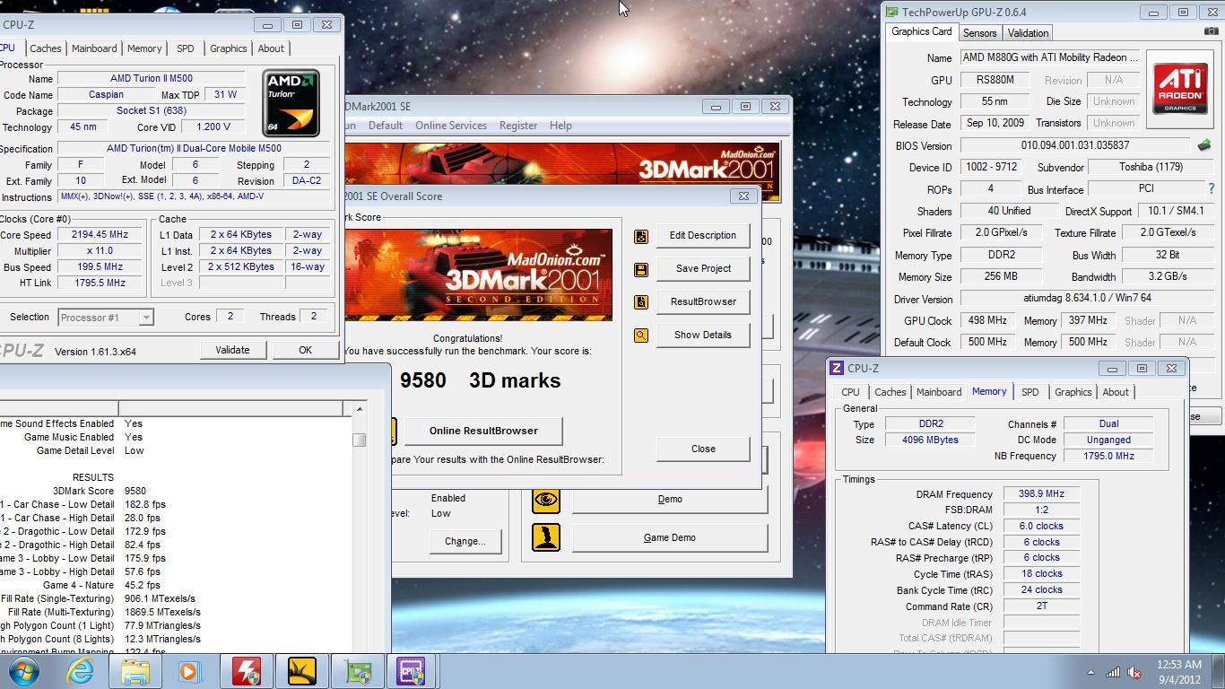
Task: Switch to the Validation tab in GPU-Z
Action: coord(1028,33)
